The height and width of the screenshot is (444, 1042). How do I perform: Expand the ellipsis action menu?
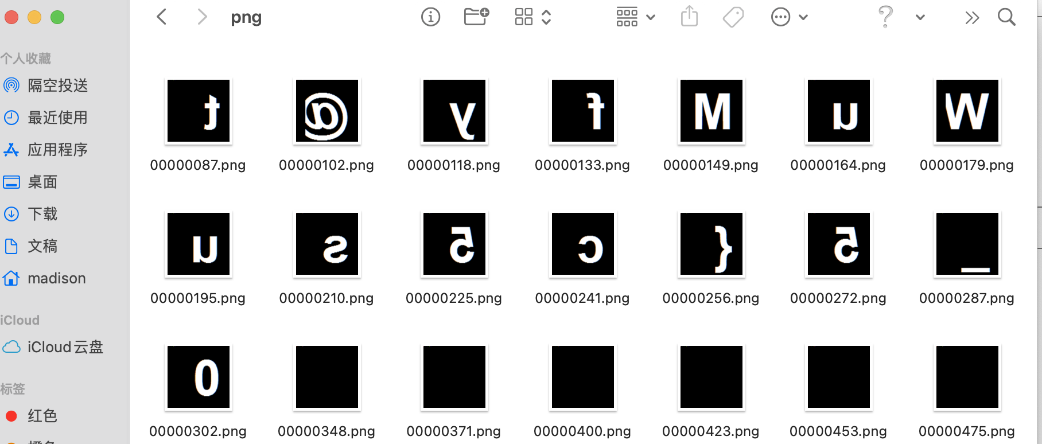tap(790, 17)
